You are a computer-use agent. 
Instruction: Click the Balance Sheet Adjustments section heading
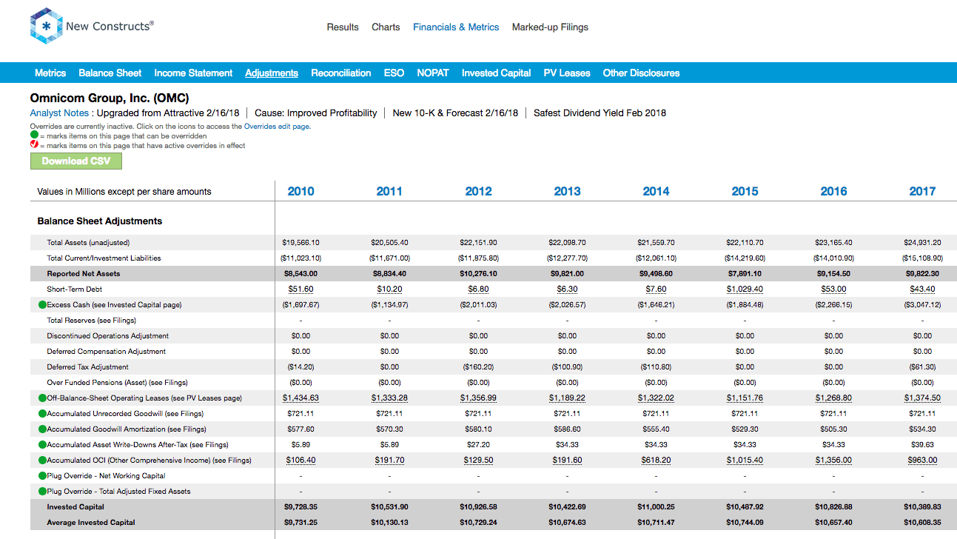tap(100, 221)
